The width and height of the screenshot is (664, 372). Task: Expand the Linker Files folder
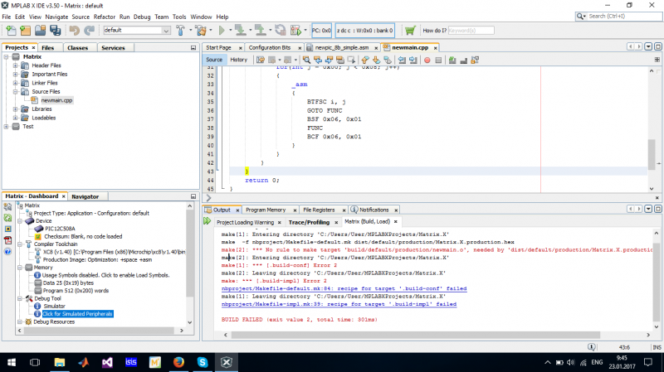point(15,83)
